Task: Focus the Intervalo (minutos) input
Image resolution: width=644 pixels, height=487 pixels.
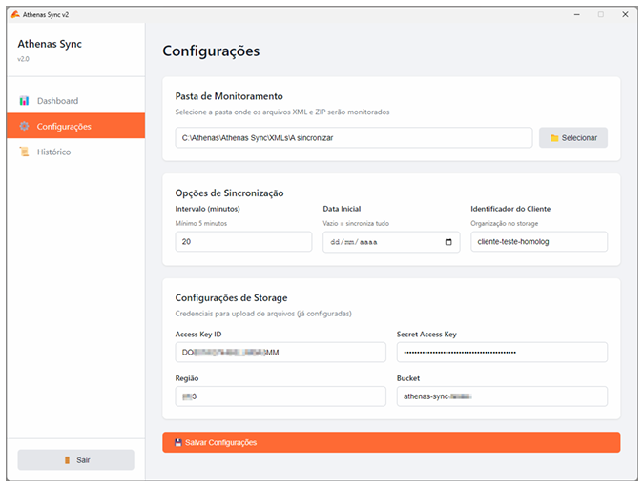Action: tap(243, 242)
